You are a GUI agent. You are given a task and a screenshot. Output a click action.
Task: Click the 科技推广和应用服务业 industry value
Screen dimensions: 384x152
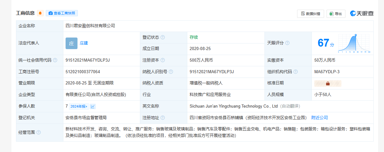[210, 94]
